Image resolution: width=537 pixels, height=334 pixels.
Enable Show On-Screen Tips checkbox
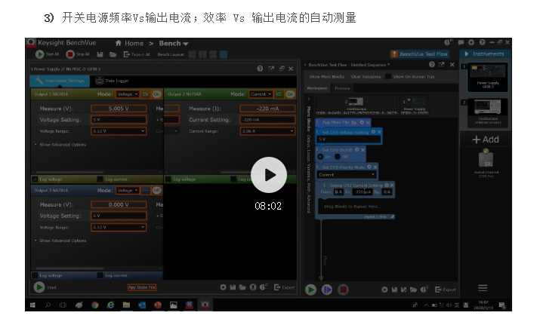388,77
